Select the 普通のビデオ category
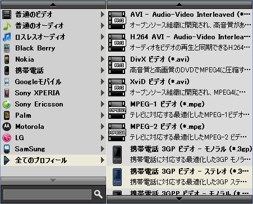253x204 pixels. point(53,15)
